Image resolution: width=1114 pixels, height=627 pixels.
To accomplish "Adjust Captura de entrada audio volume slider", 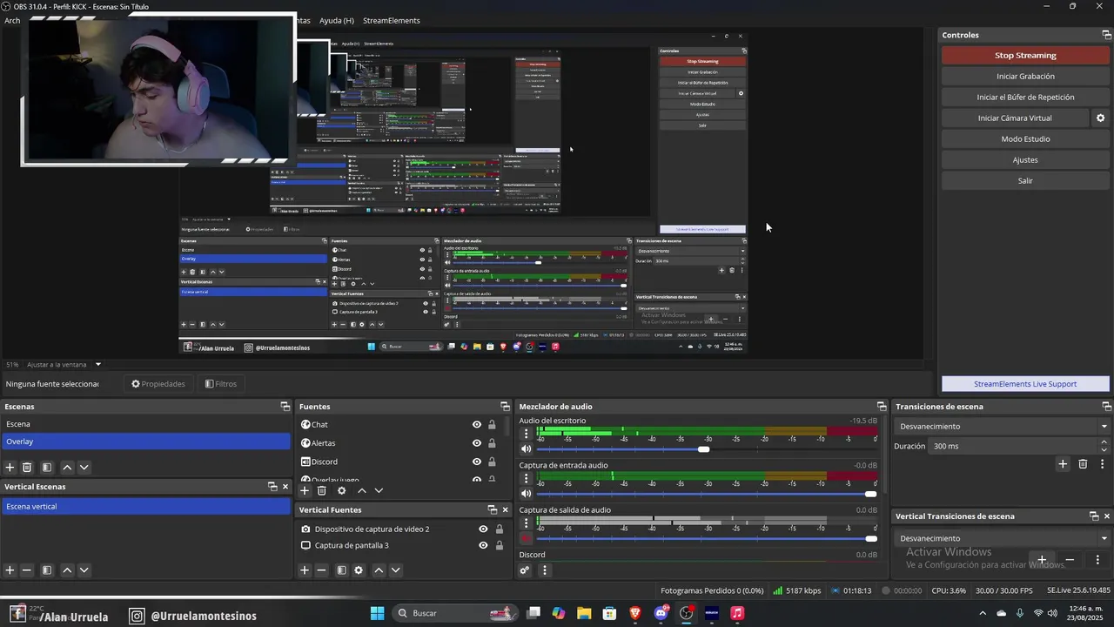I will 707,494.
